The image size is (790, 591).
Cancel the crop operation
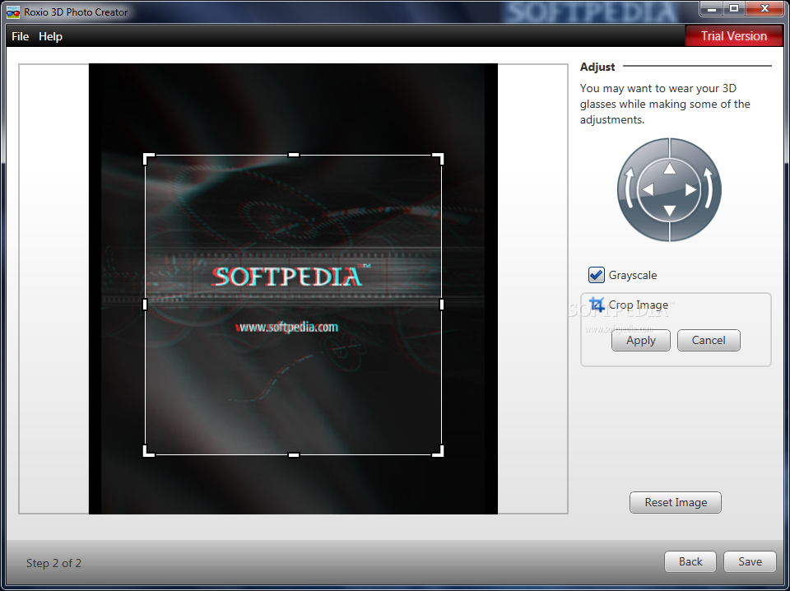point(709,340)
